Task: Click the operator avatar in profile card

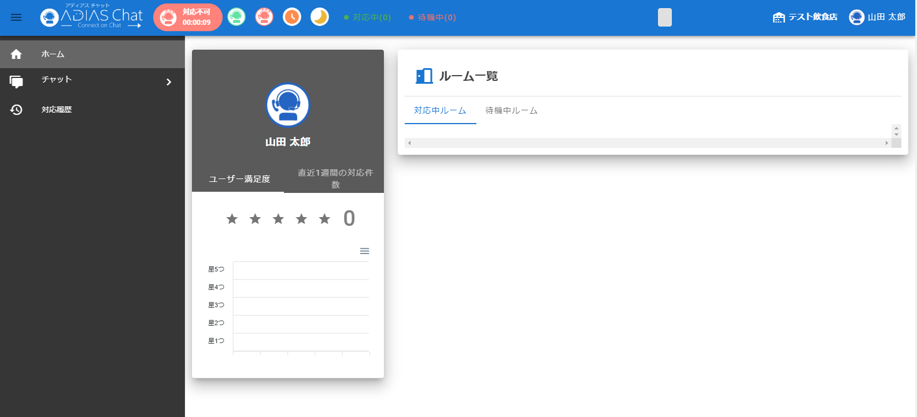Action: pos(288,105)
